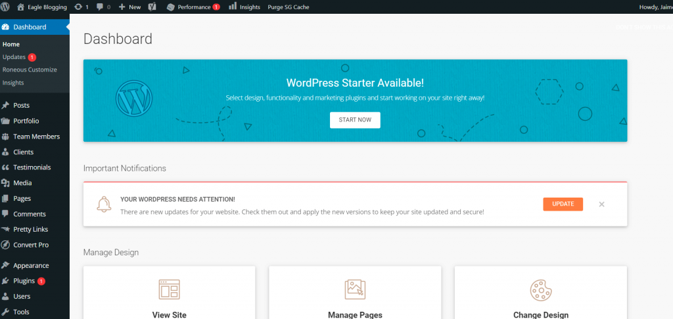Open the Pages sidebar menu
The width and height of the screenshot is (673, 319).
pyautogui.click(x=22, y=198)
